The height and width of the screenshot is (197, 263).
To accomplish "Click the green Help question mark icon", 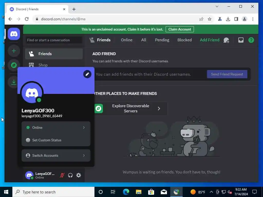I will click(x=251, y=40).
